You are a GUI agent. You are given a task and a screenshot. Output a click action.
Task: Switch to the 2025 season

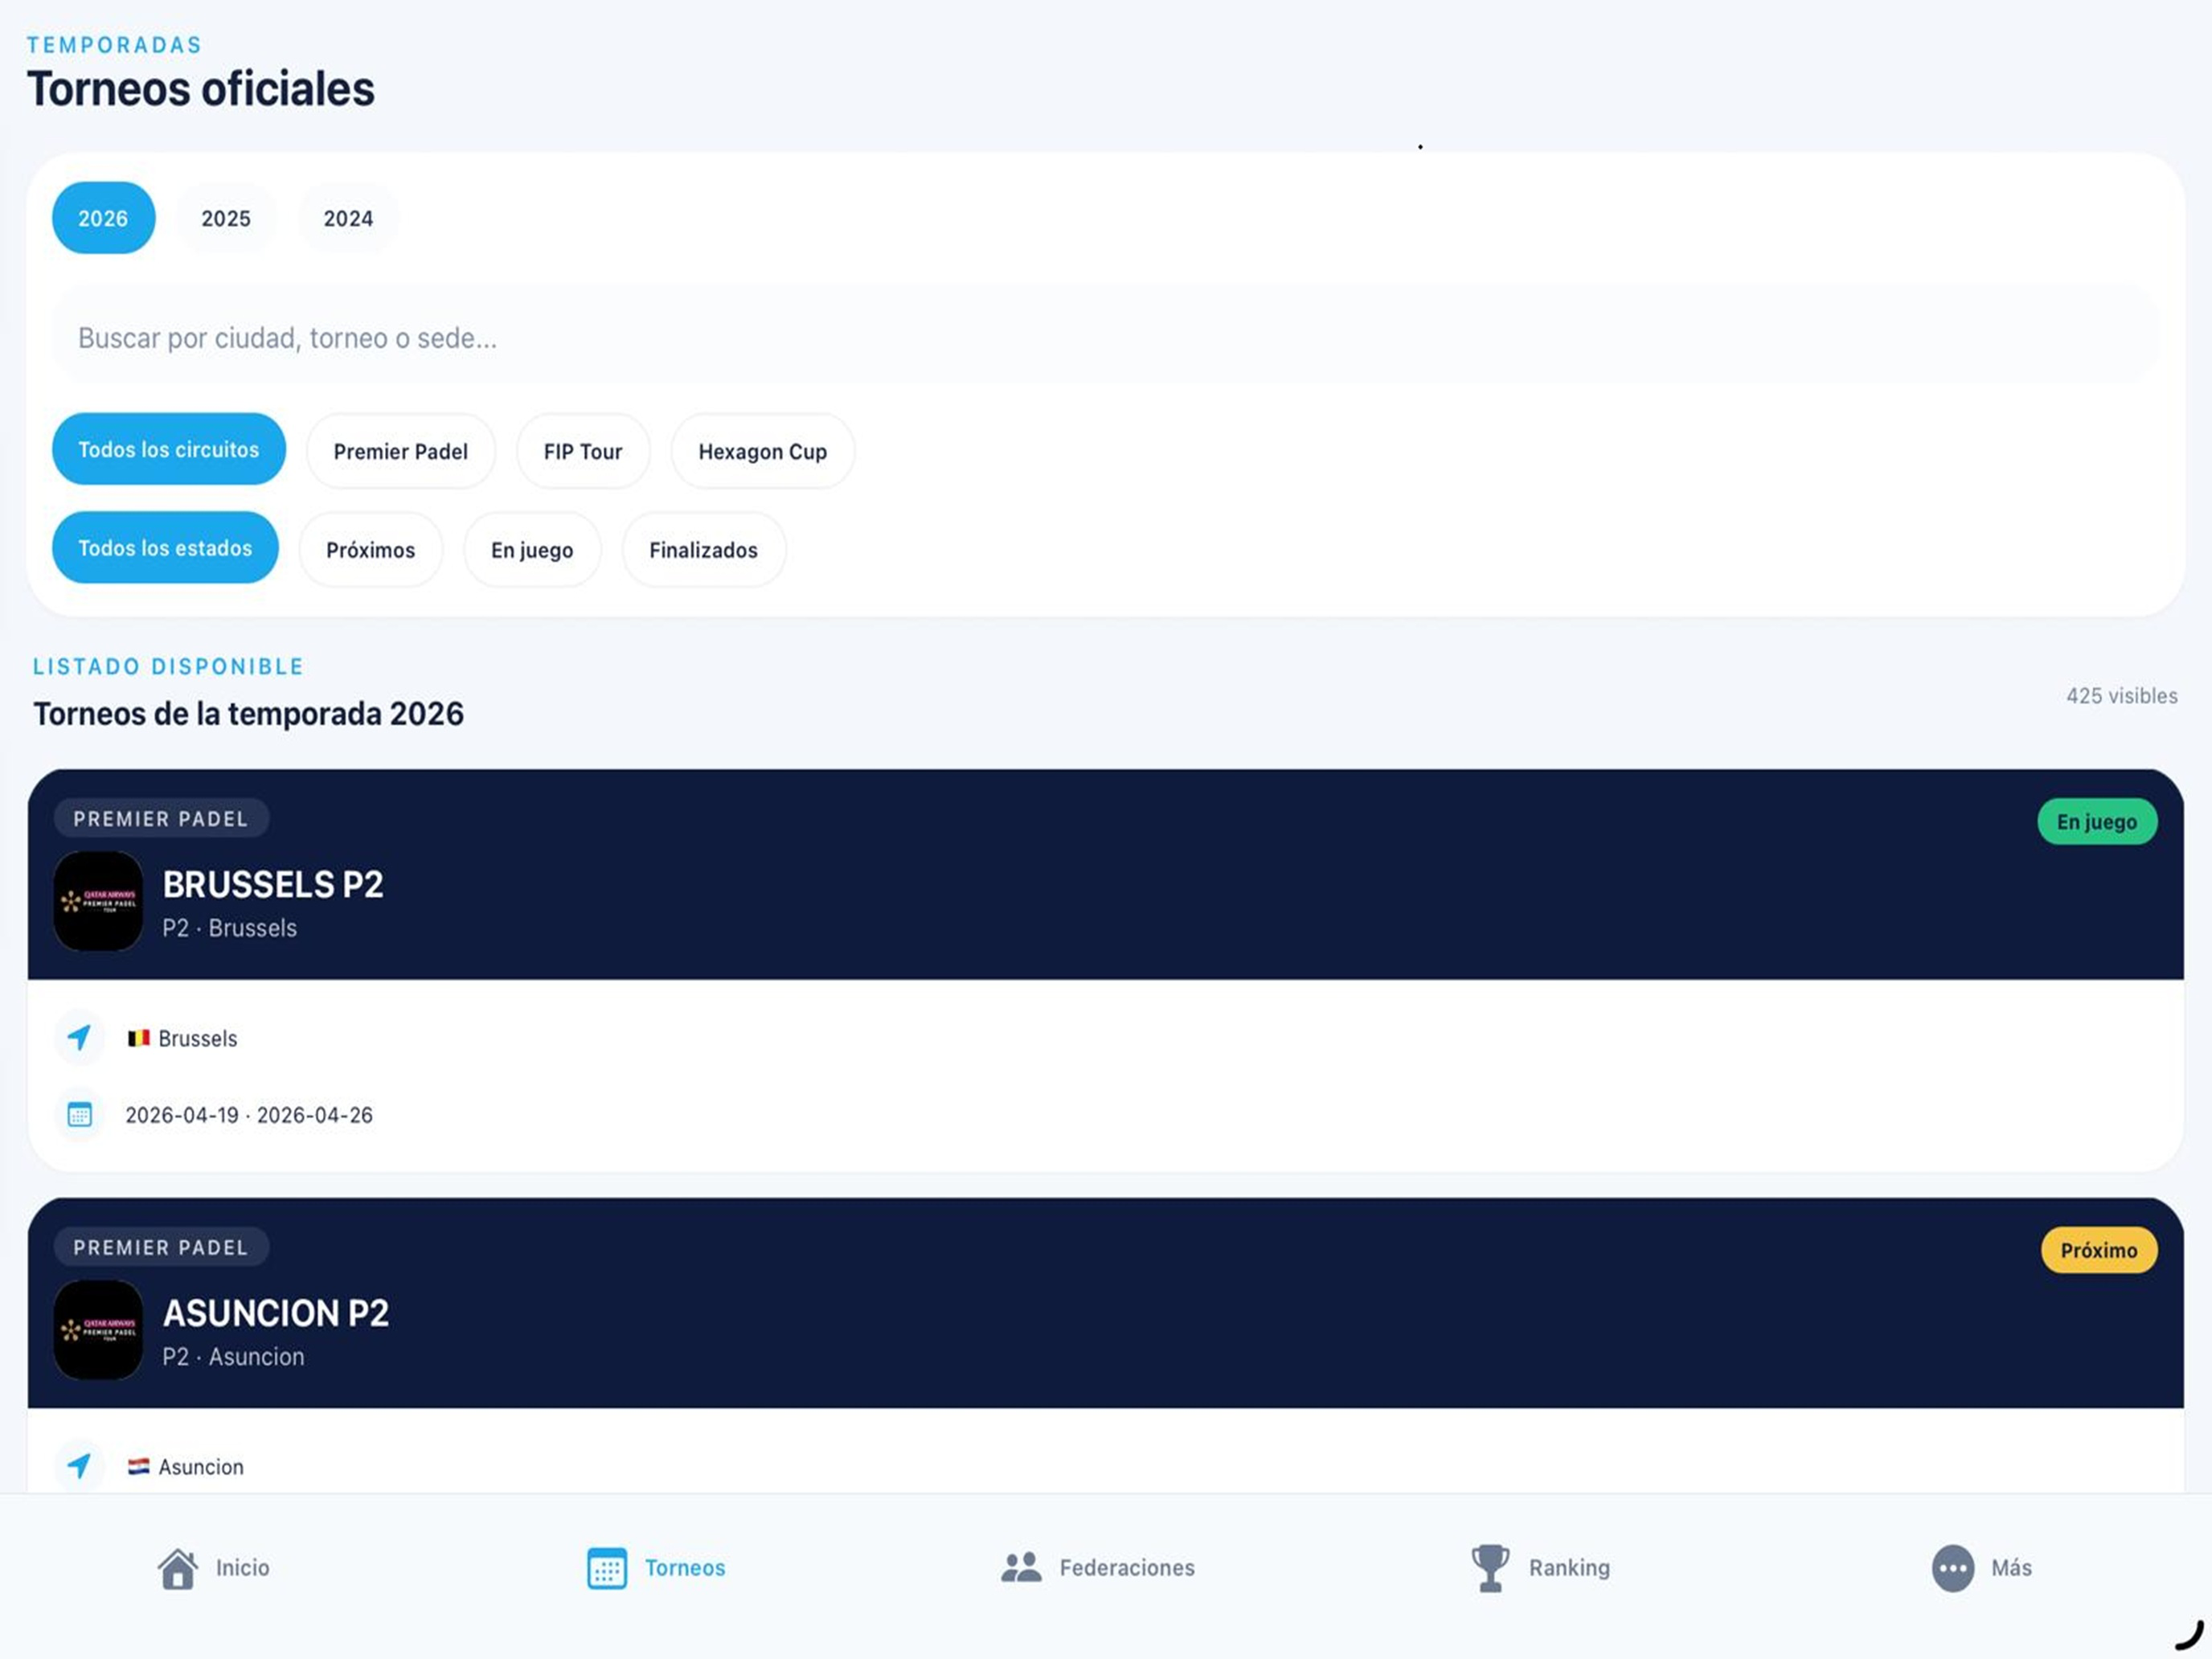226,218
